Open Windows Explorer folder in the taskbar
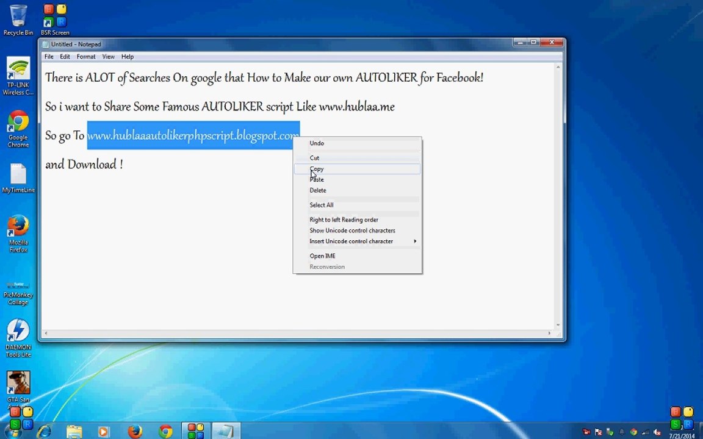The width and height of the screenshot is (703, 439). click(74, 432)
